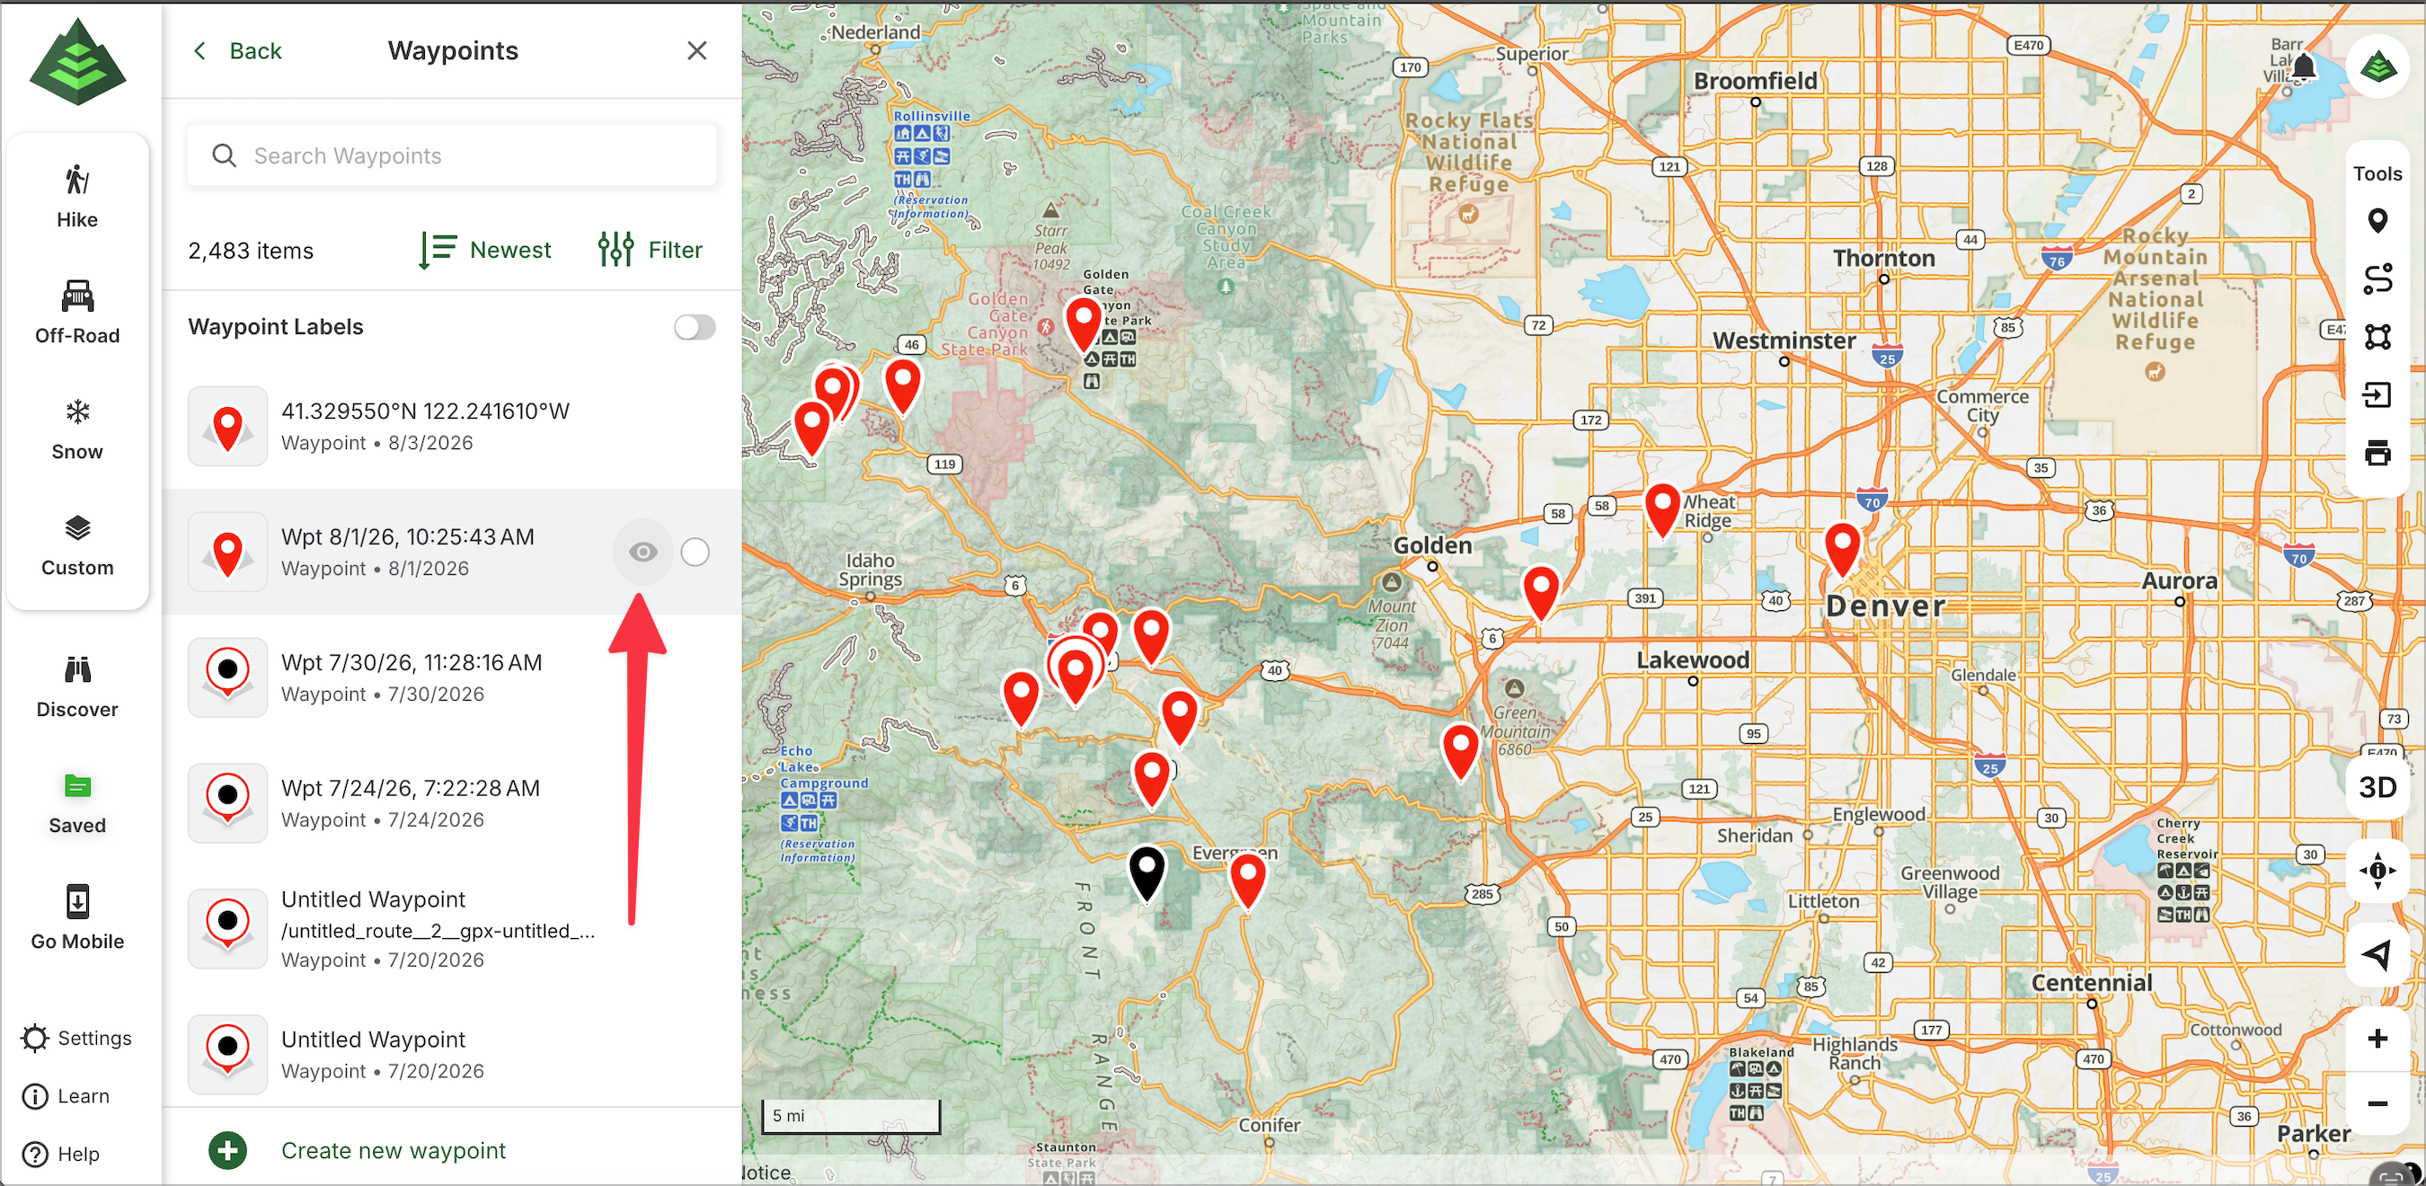This screenshot has height=1186, width=2426.
Task: Open the Filter options
Action: (651, 250)
